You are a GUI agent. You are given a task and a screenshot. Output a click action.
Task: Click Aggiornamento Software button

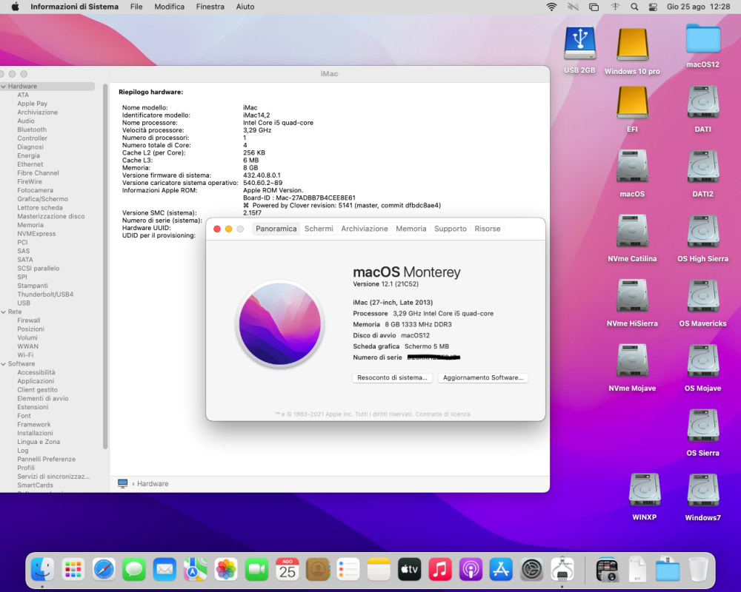coord(483,377)
